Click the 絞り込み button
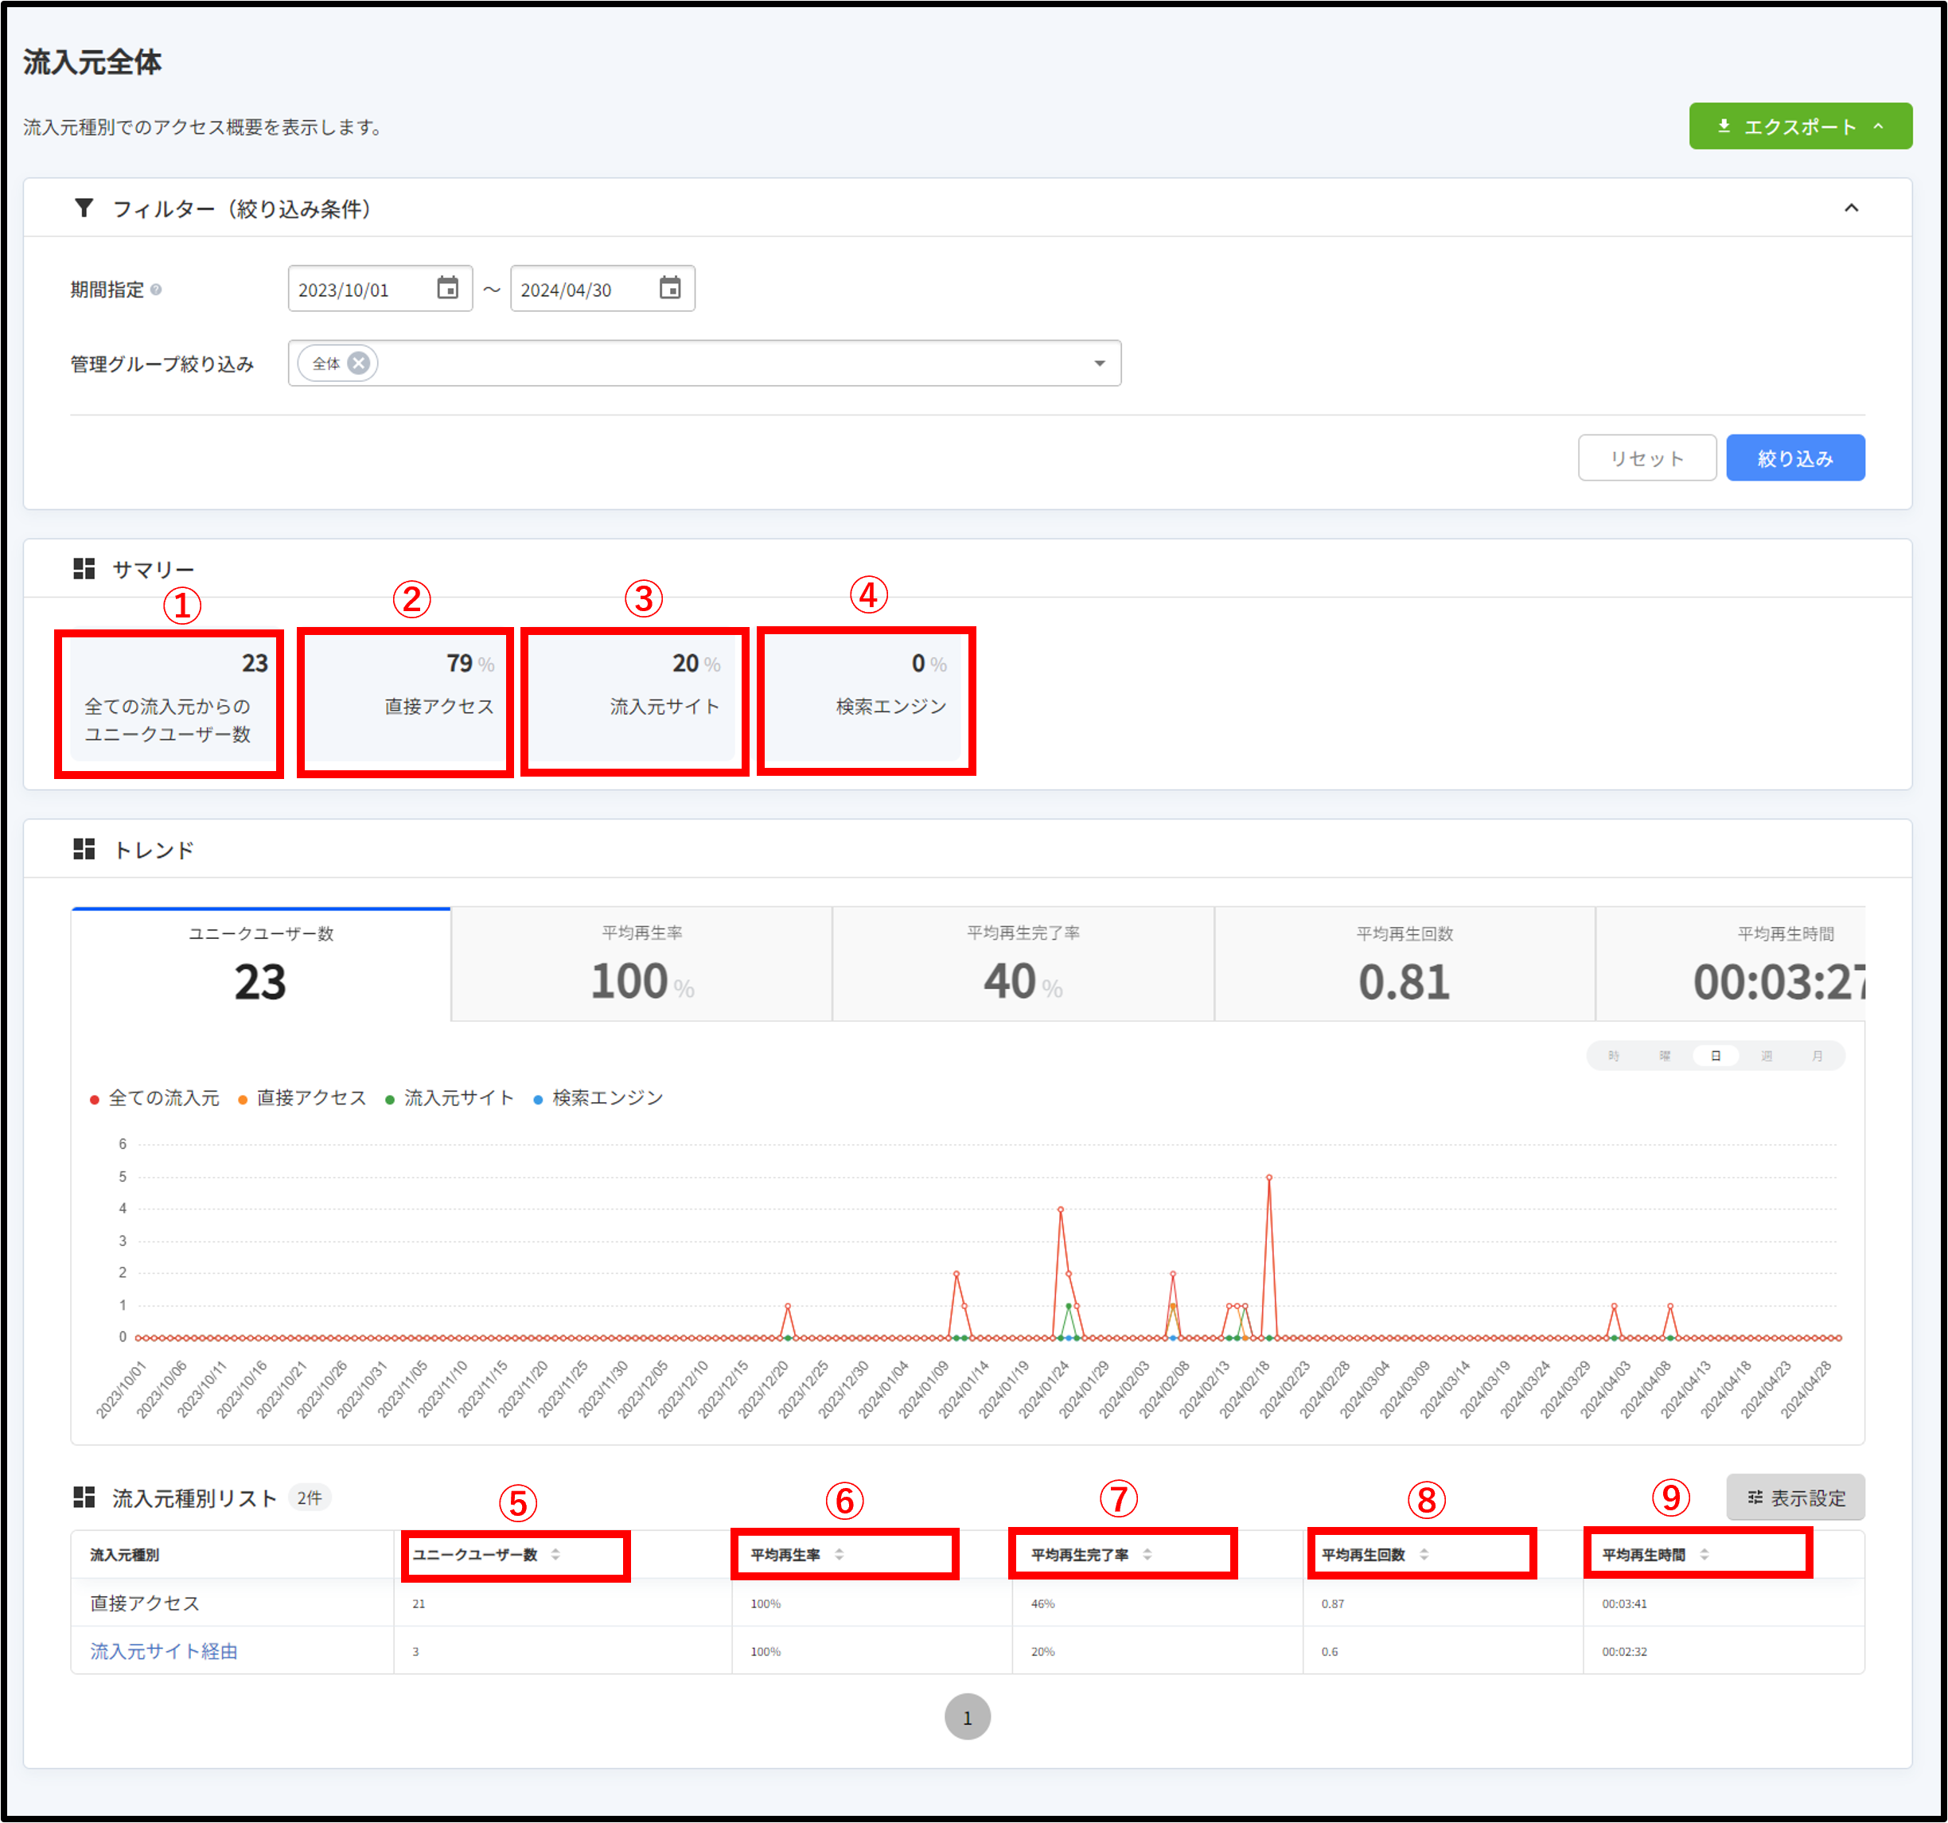 pyautogui.click(x=1794, y=458)
